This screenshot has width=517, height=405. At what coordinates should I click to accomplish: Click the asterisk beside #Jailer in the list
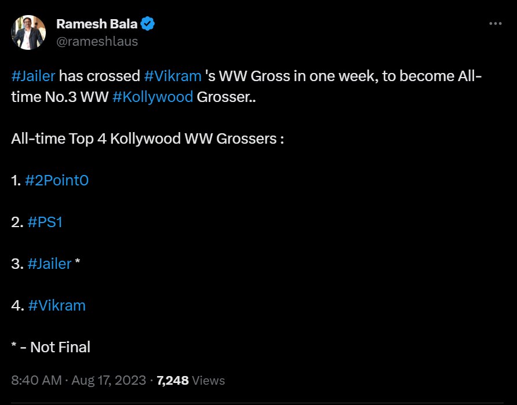click(78, 264)
